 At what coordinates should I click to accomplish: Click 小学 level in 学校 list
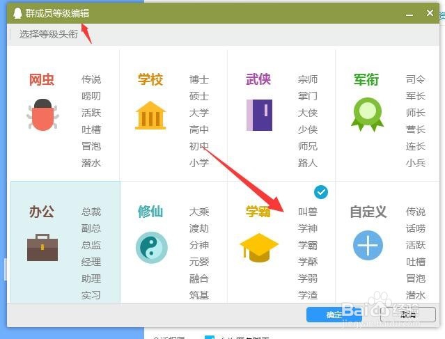pyautogui.click(x=199, y=163)
